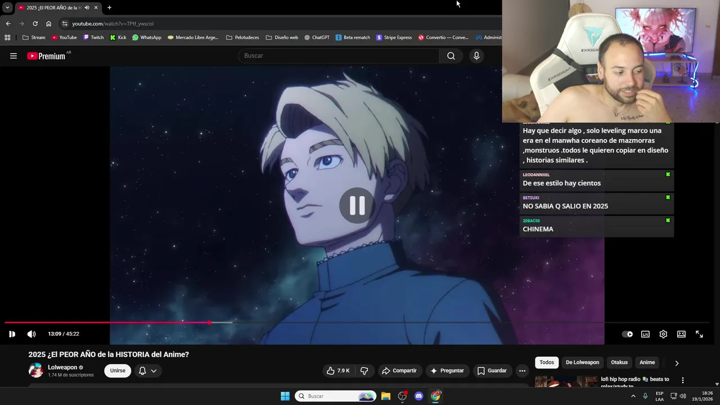Go to browser home page icon

(x=48, y=24)
